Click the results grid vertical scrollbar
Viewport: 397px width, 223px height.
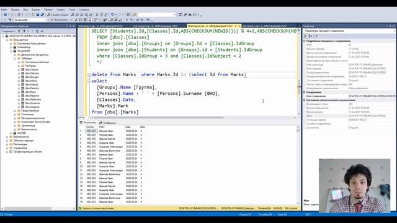coord(298,164)
